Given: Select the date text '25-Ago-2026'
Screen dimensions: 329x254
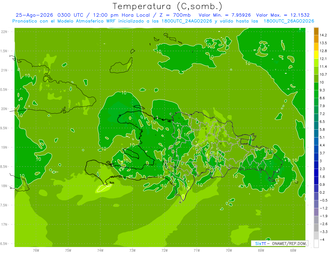Looking at the screenshot, I should (x=35, y=15).
